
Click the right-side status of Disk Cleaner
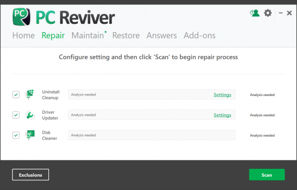pos(262,135)
